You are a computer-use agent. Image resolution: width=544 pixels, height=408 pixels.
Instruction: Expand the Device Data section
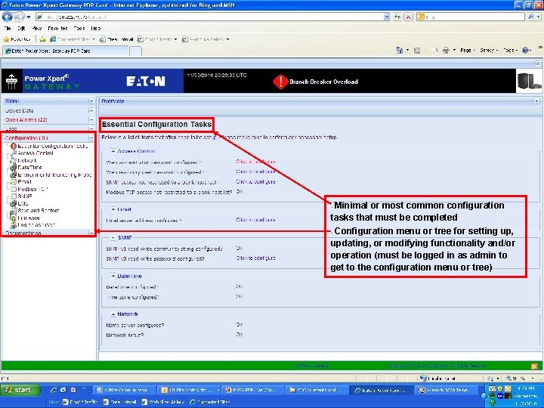pos(91,110)
